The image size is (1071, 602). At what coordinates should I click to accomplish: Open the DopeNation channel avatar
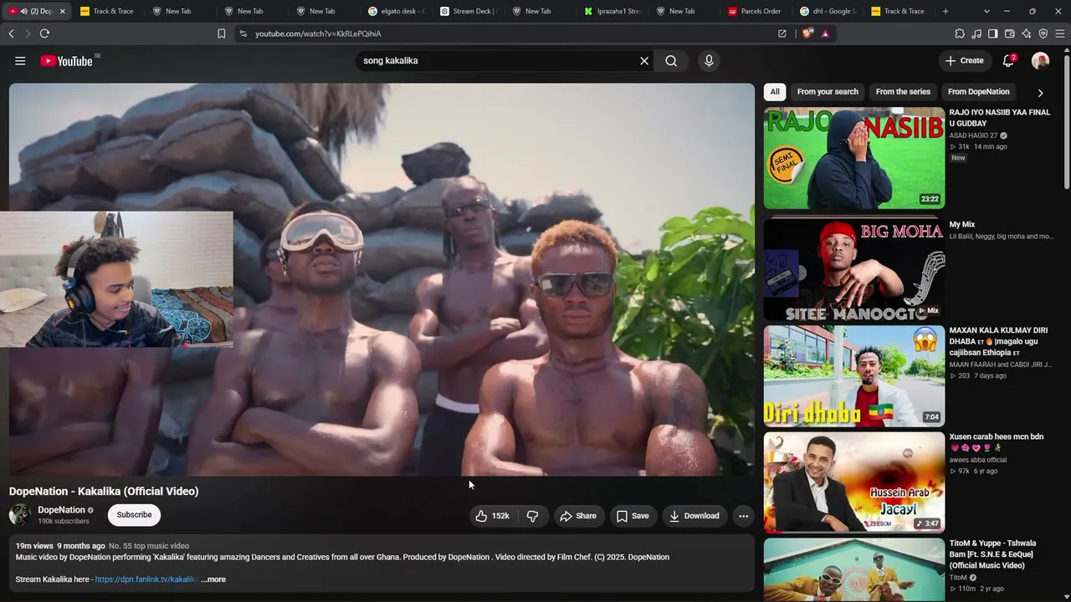click(20, 515)
